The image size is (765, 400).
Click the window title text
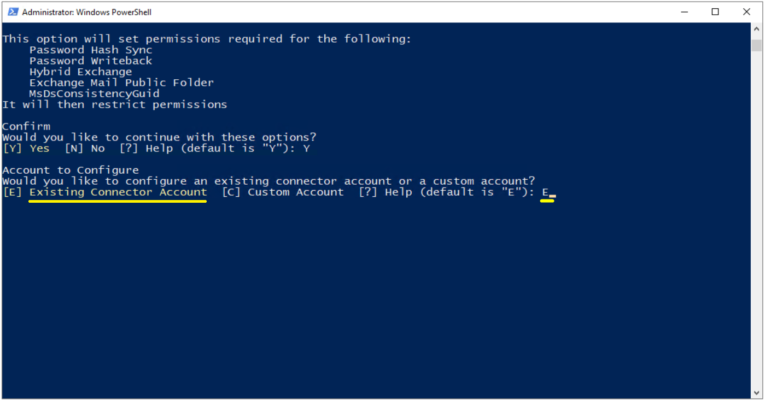click(x=87, y=12)
